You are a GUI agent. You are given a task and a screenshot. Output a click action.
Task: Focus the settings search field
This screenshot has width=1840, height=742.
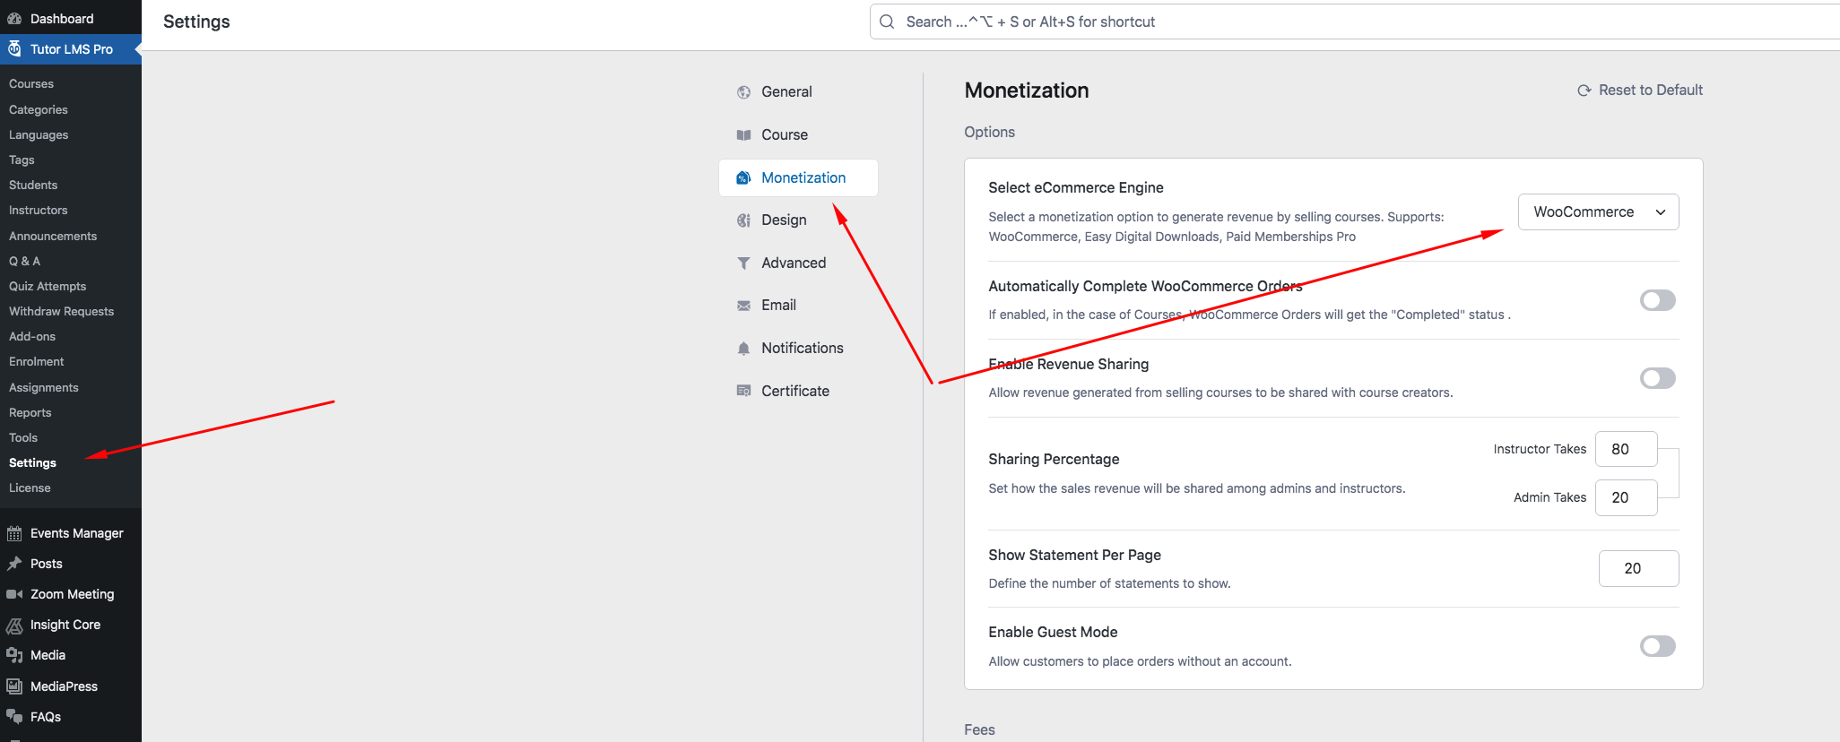1355,22
